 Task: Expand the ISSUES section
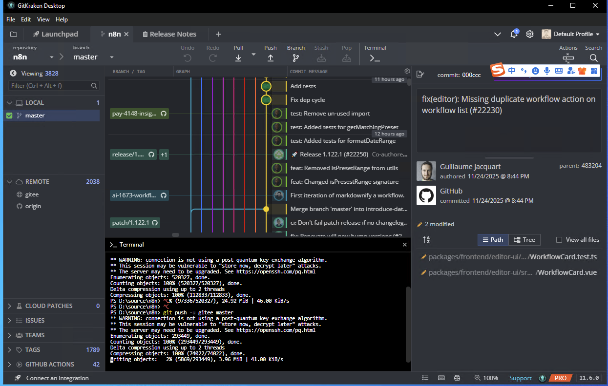(9, 321)
